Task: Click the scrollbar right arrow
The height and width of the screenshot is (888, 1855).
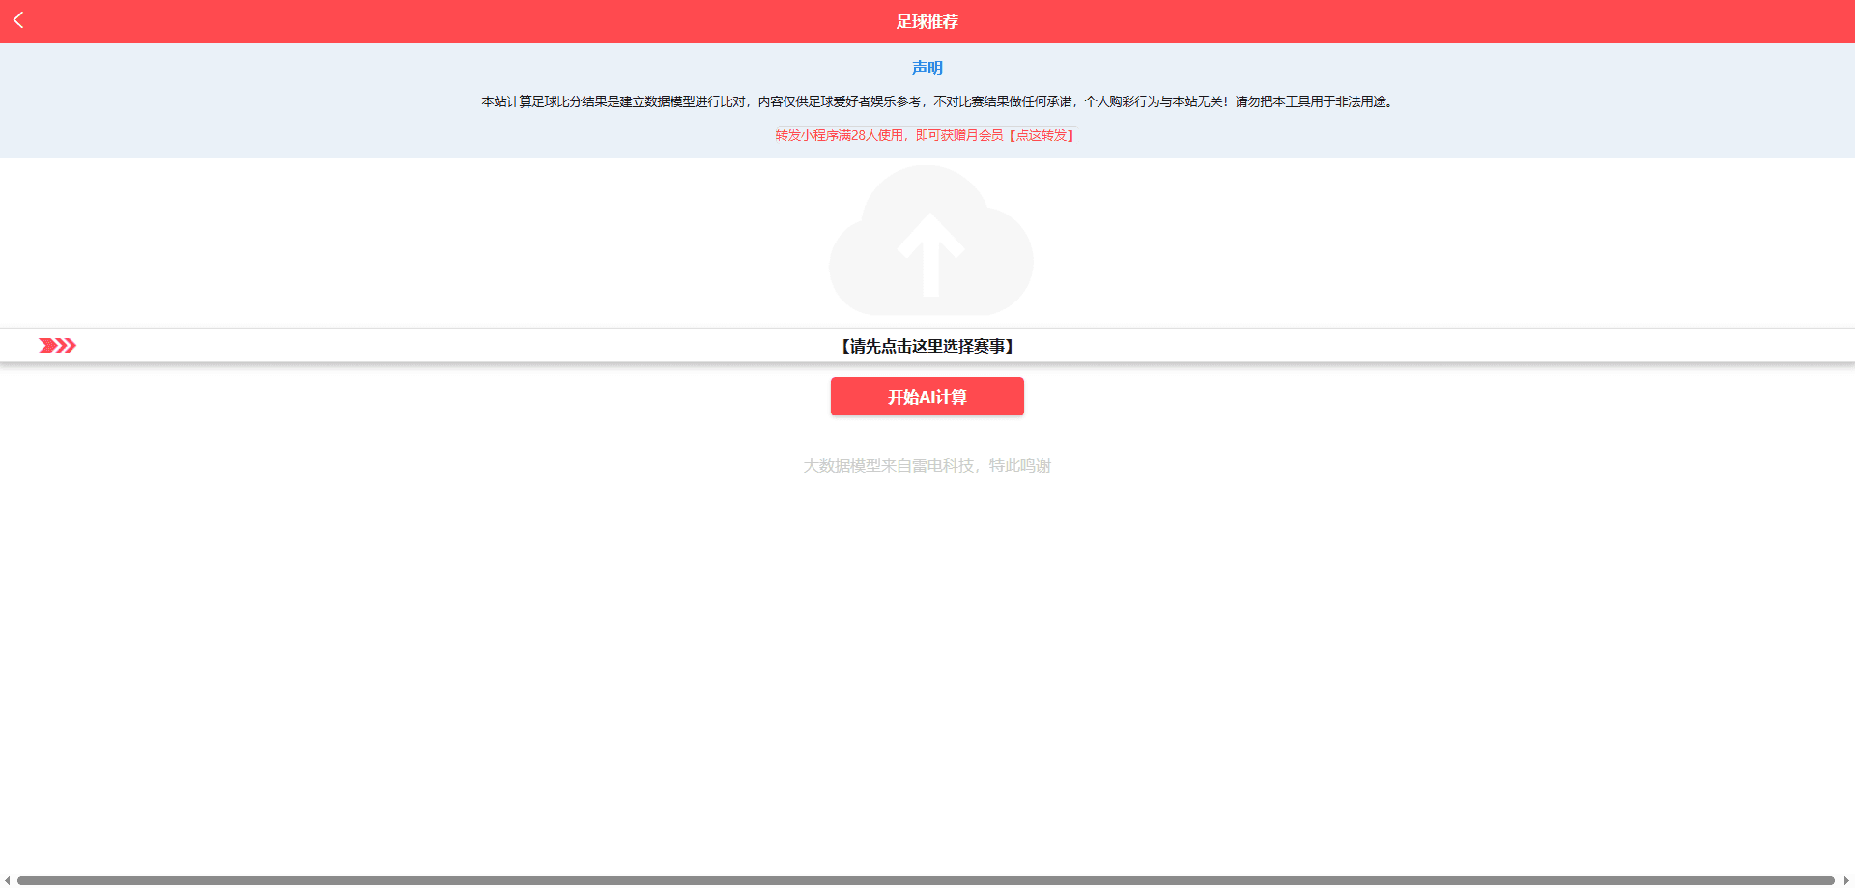Action: click(1846, 880)
